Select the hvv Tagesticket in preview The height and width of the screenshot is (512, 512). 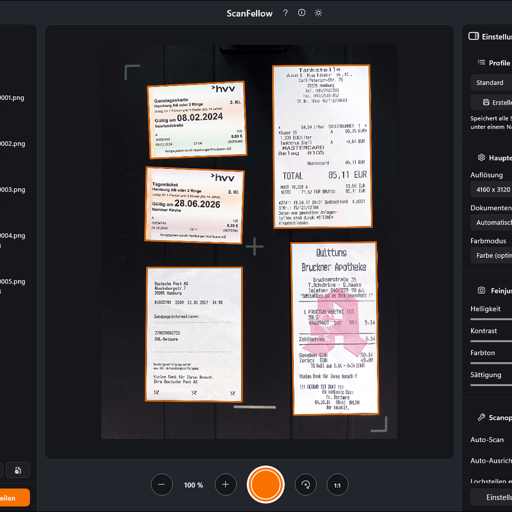coord(195,205)
